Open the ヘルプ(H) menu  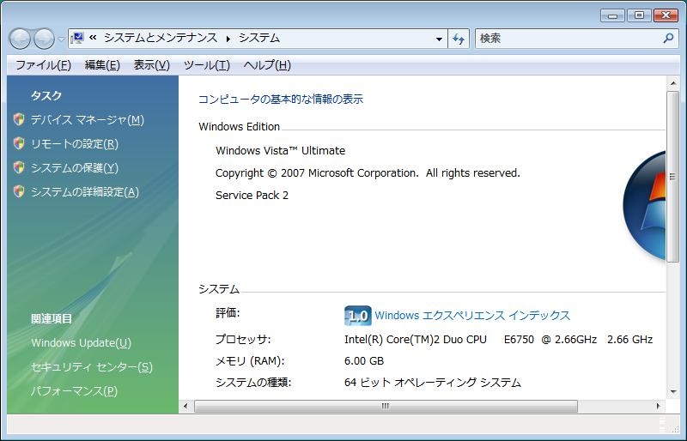[x=267, y=65]
